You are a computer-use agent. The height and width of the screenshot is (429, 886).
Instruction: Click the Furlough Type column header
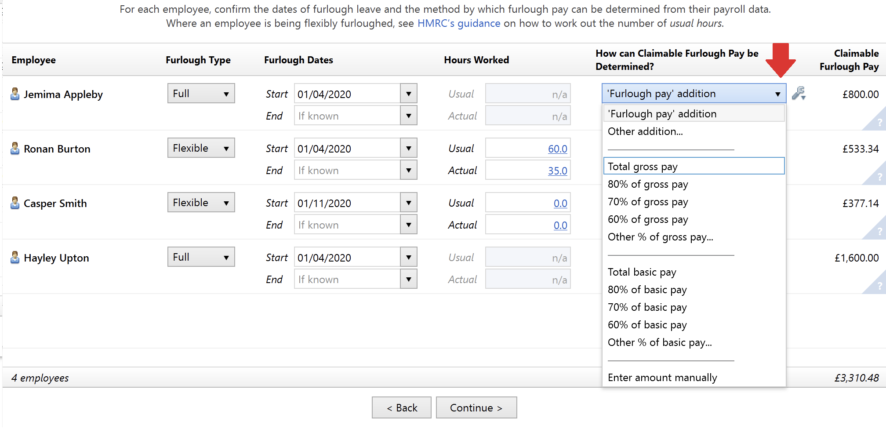point(198,60)
